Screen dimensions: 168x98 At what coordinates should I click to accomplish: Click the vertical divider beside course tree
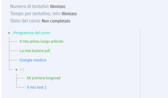141,63
